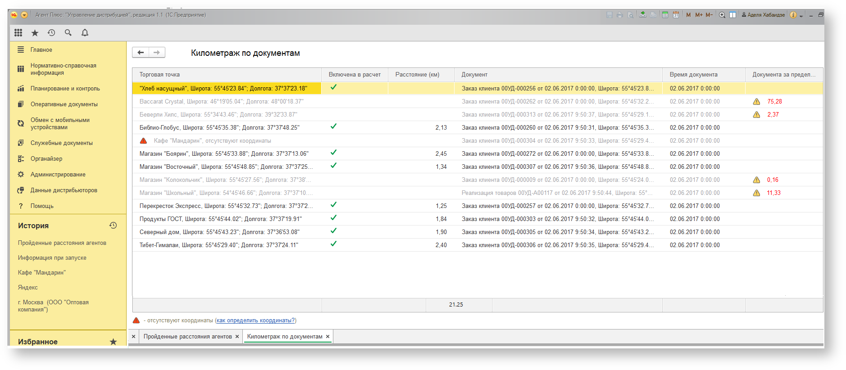Screen dimensions: 846x370
Task: Open the calculator icon in title bar
Action: [x=665, y=15]
